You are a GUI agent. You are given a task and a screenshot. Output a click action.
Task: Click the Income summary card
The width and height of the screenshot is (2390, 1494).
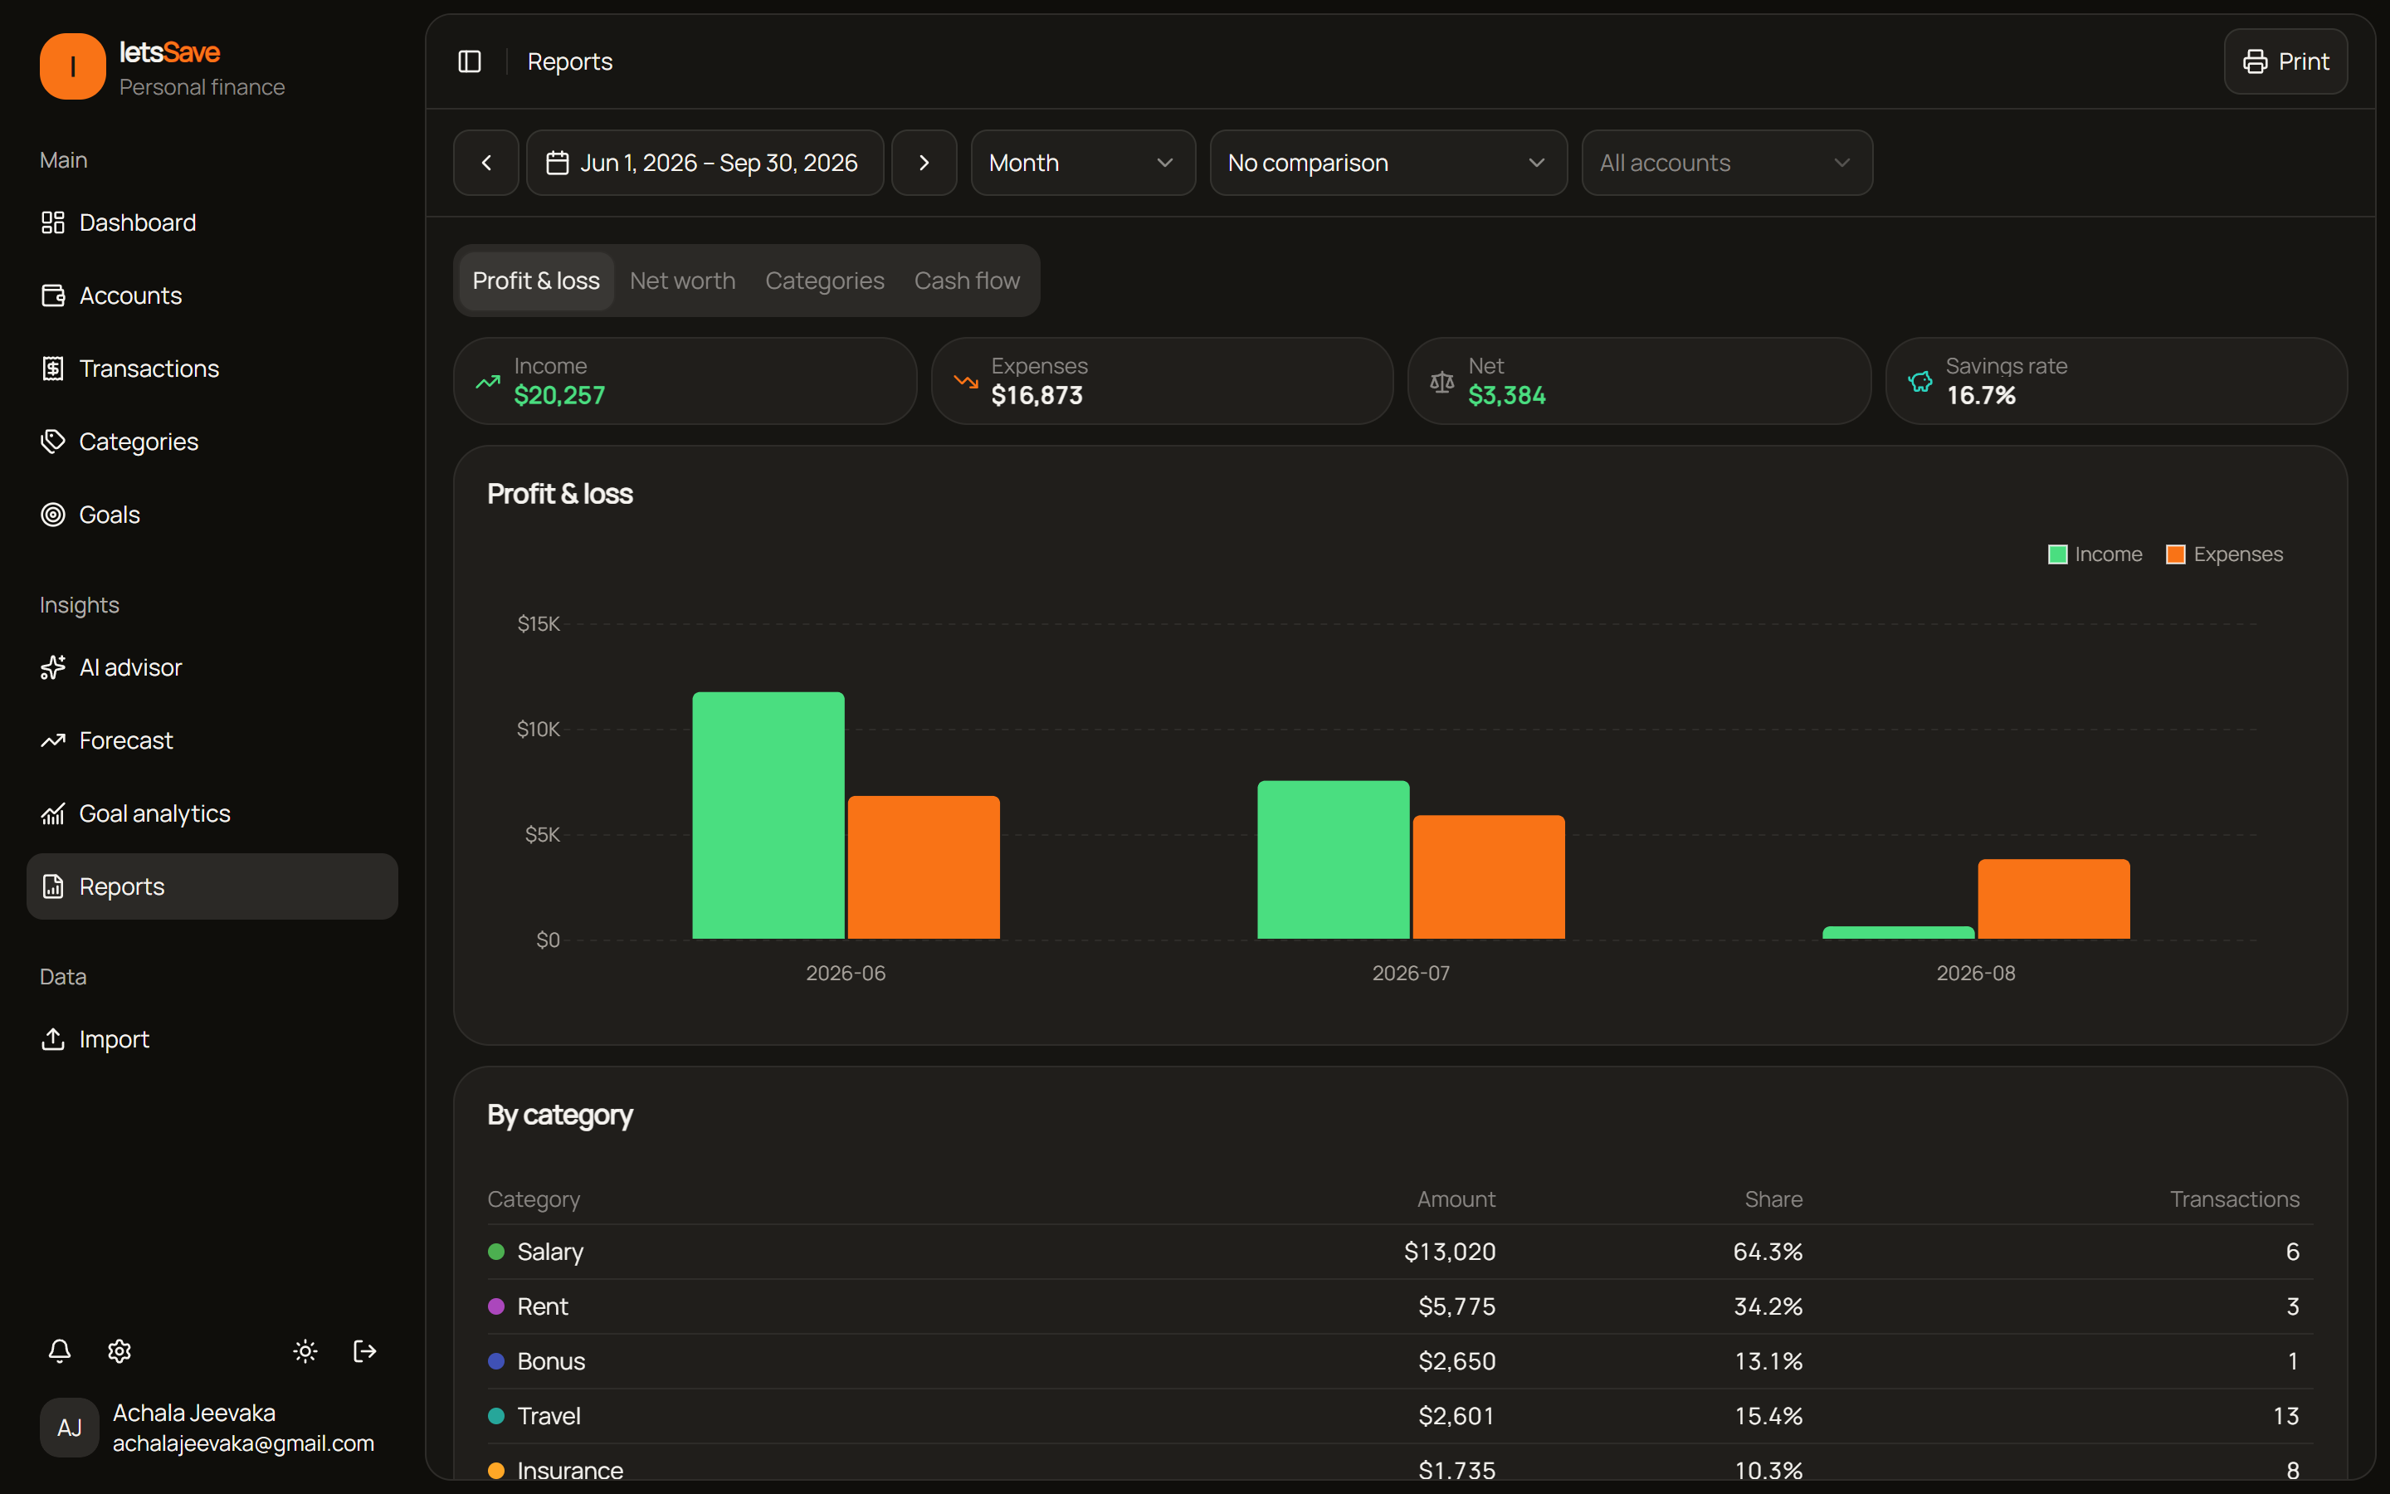685,382
